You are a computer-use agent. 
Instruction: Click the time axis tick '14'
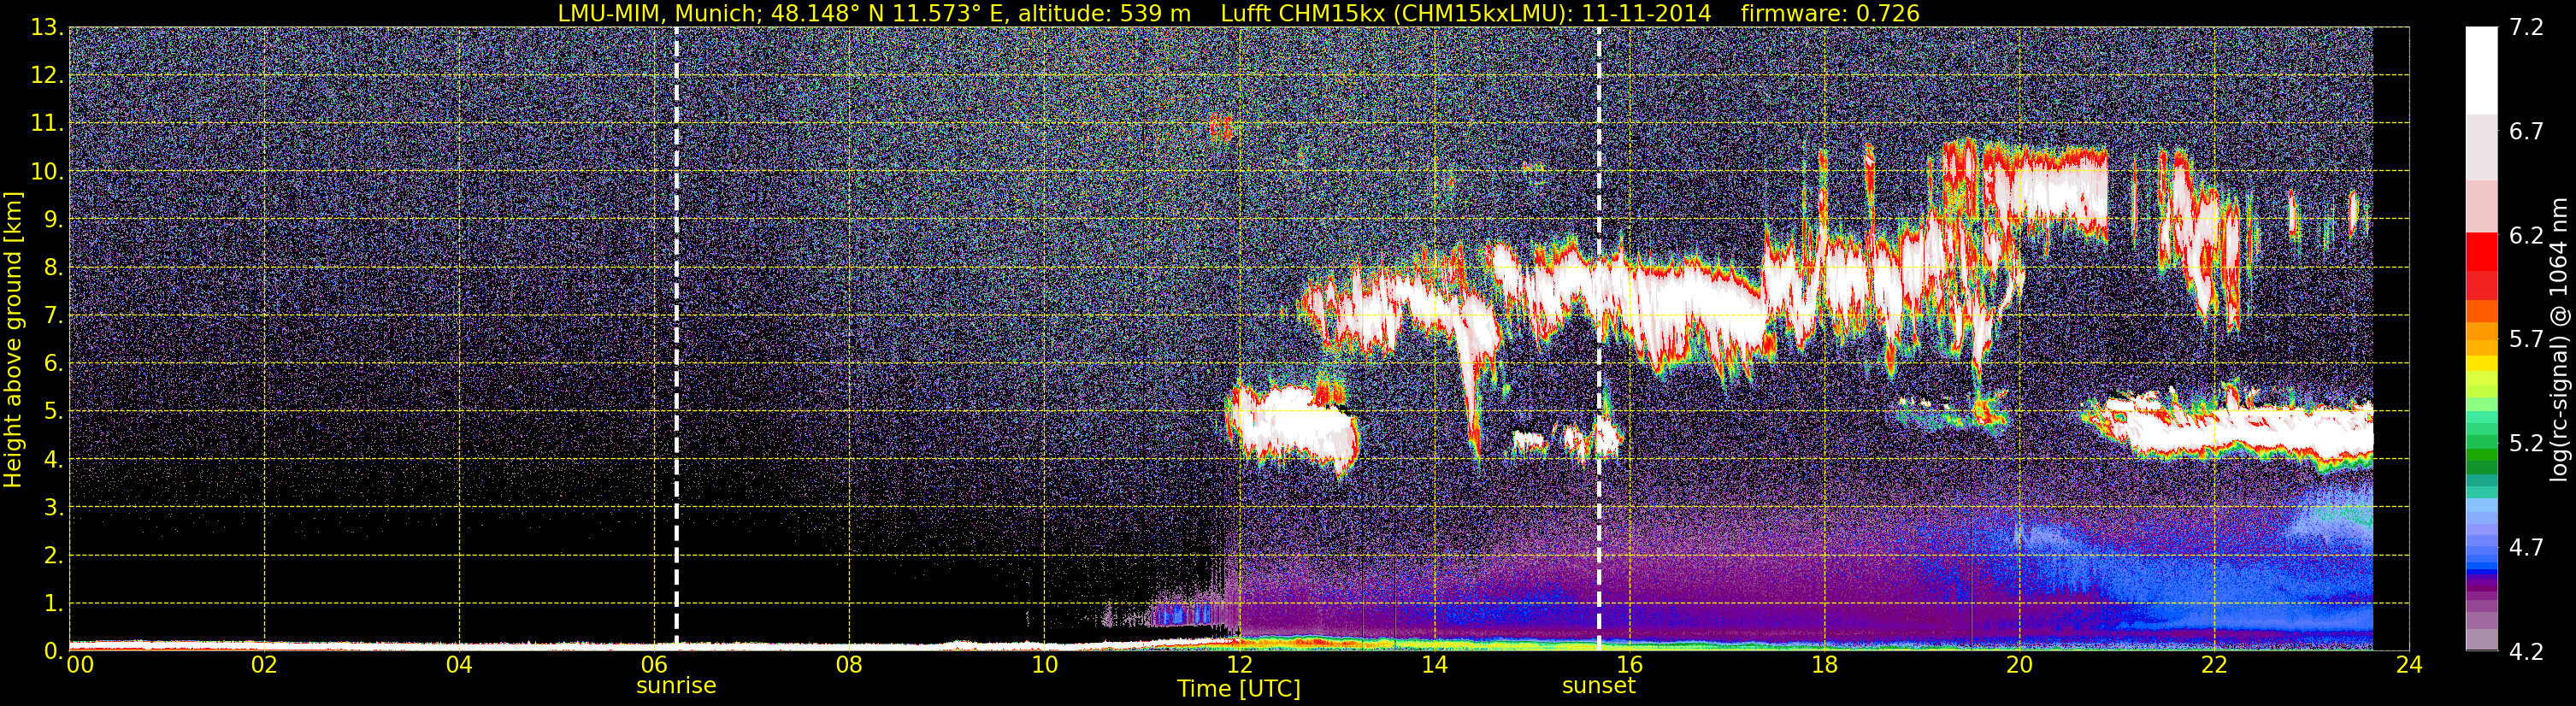[1434, 665]
